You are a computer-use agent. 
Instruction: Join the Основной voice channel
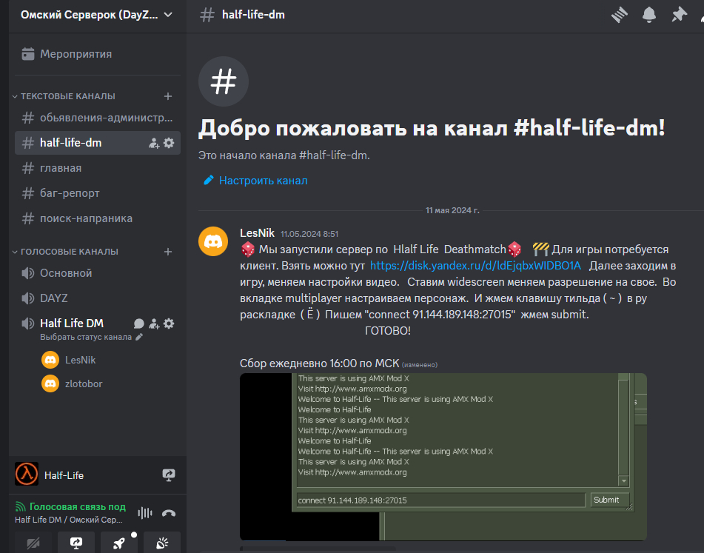(x=98, y=273)
